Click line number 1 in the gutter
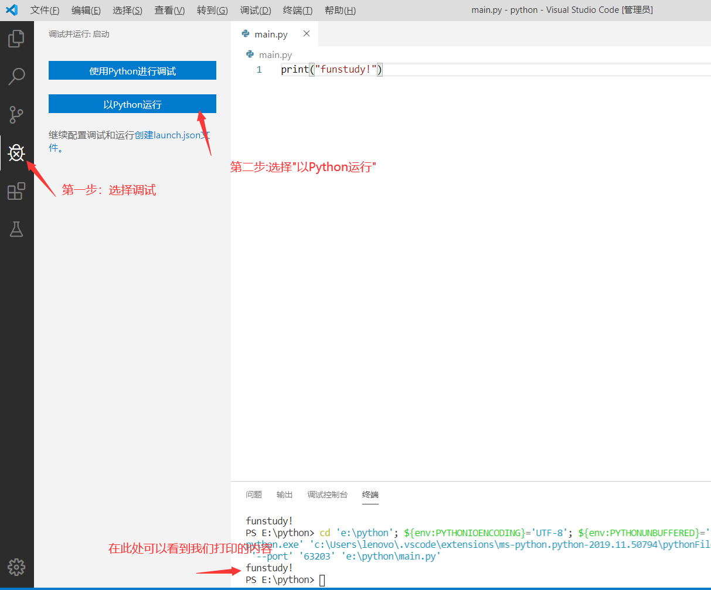The height and width of the screenshot is (590, 711). [259, 70]
